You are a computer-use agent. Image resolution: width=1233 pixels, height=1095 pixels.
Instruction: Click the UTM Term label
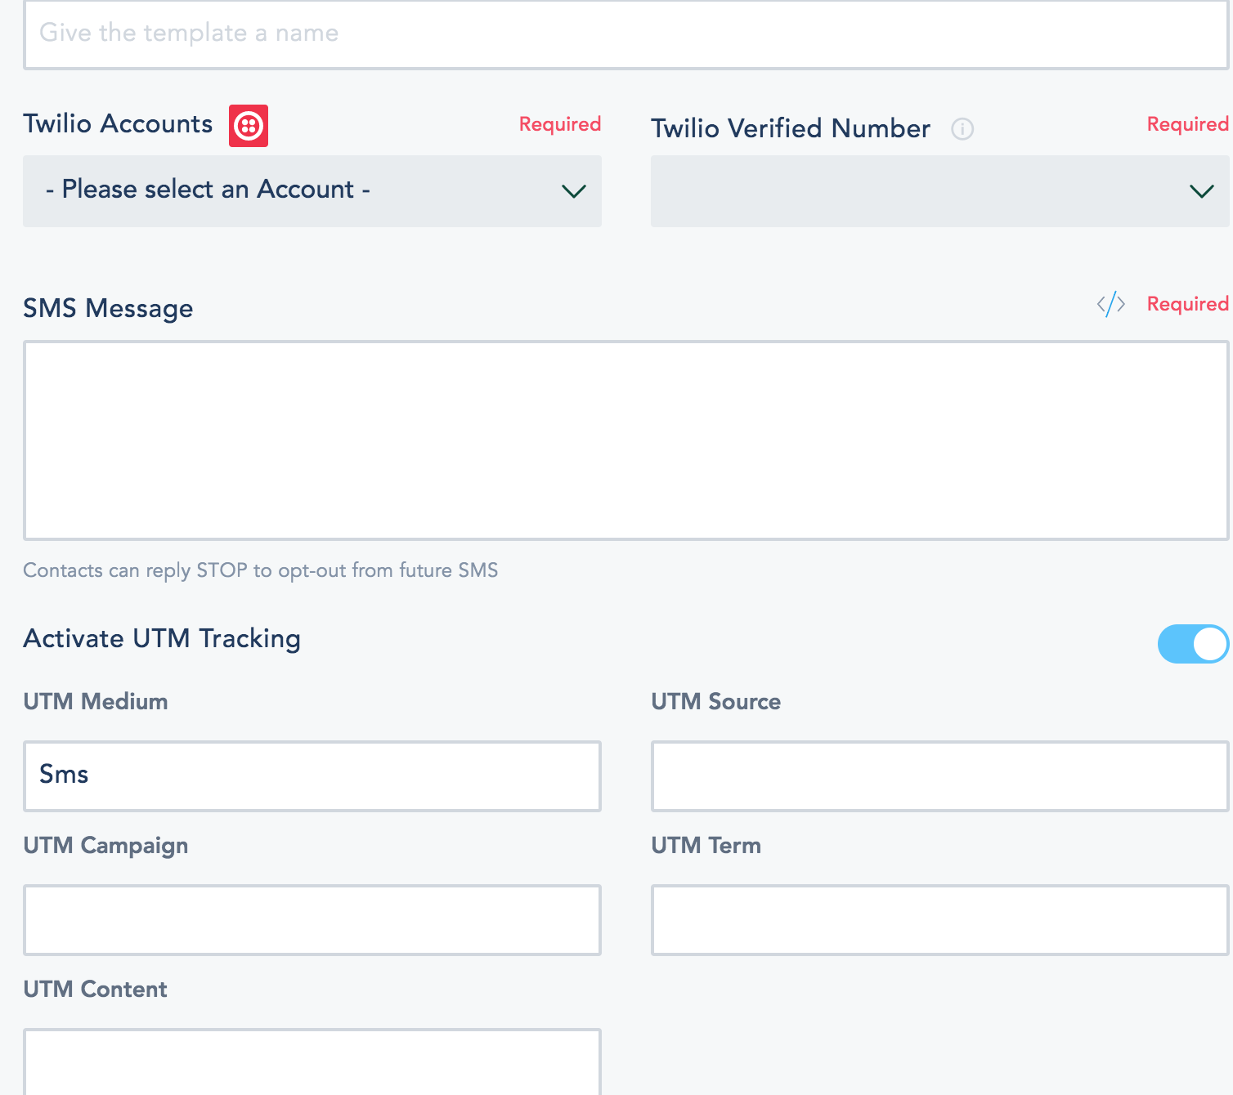pos(706,846)
